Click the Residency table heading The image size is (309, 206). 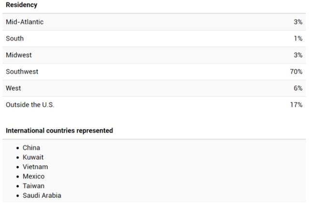coord(21,5)
